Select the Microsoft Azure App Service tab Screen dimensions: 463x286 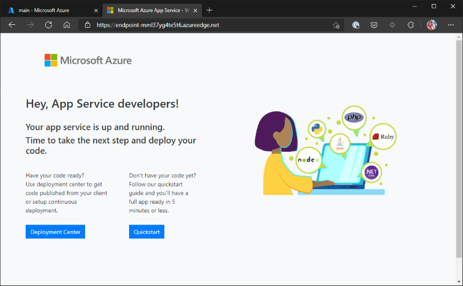coord(152,10)
